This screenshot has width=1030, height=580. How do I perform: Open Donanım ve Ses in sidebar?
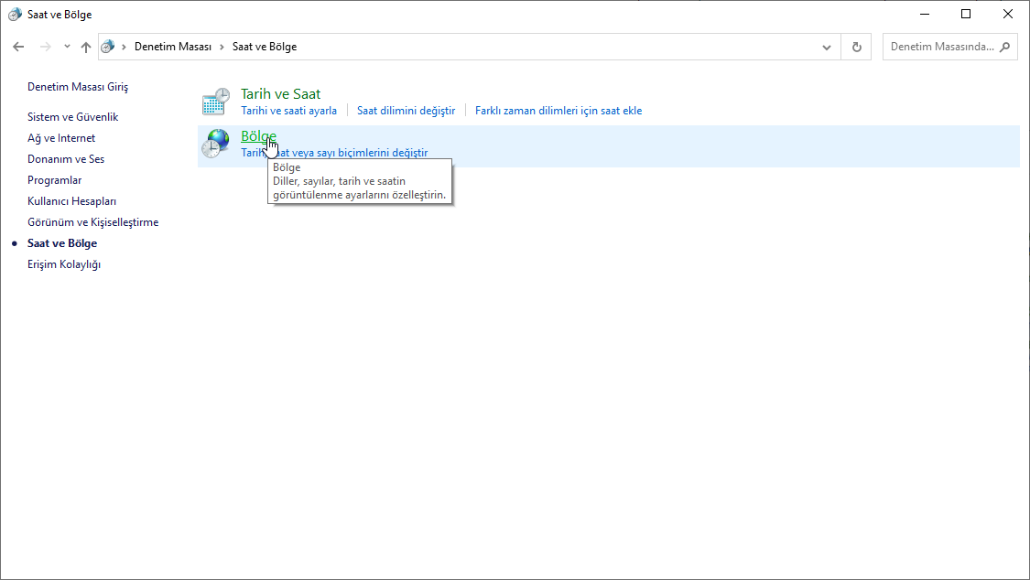point(66,159)
